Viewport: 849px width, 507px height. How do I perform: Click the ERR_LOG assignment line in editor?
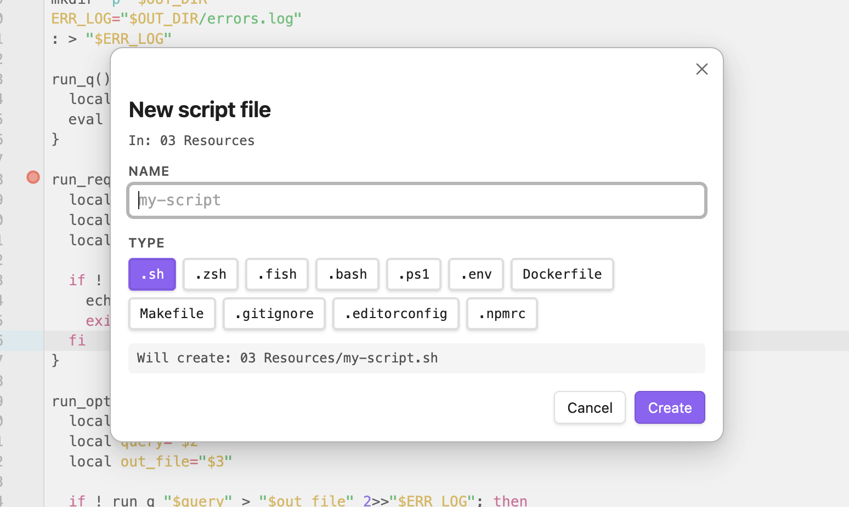coord(177,19)
